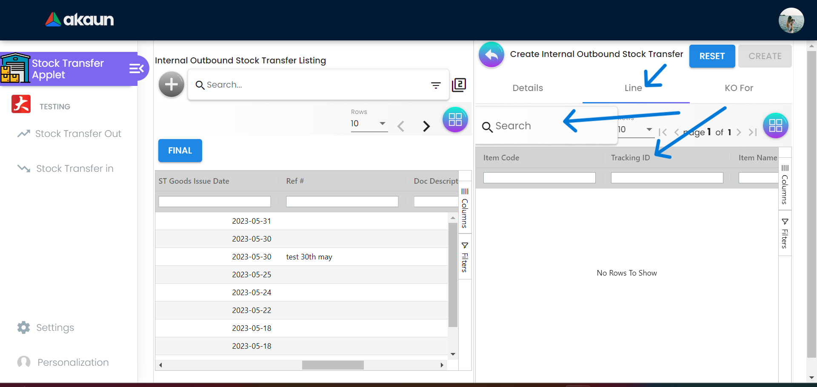
Task: Click horizontal scrollbar thumb in listing table
Action: (x=333, y=365)
